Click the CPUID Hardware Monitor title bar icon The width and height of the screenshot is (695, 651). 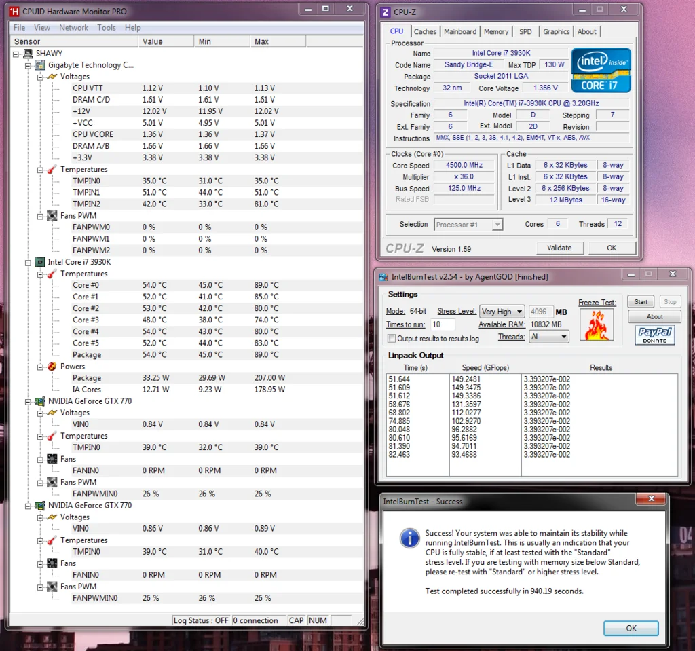coord(14,12)
